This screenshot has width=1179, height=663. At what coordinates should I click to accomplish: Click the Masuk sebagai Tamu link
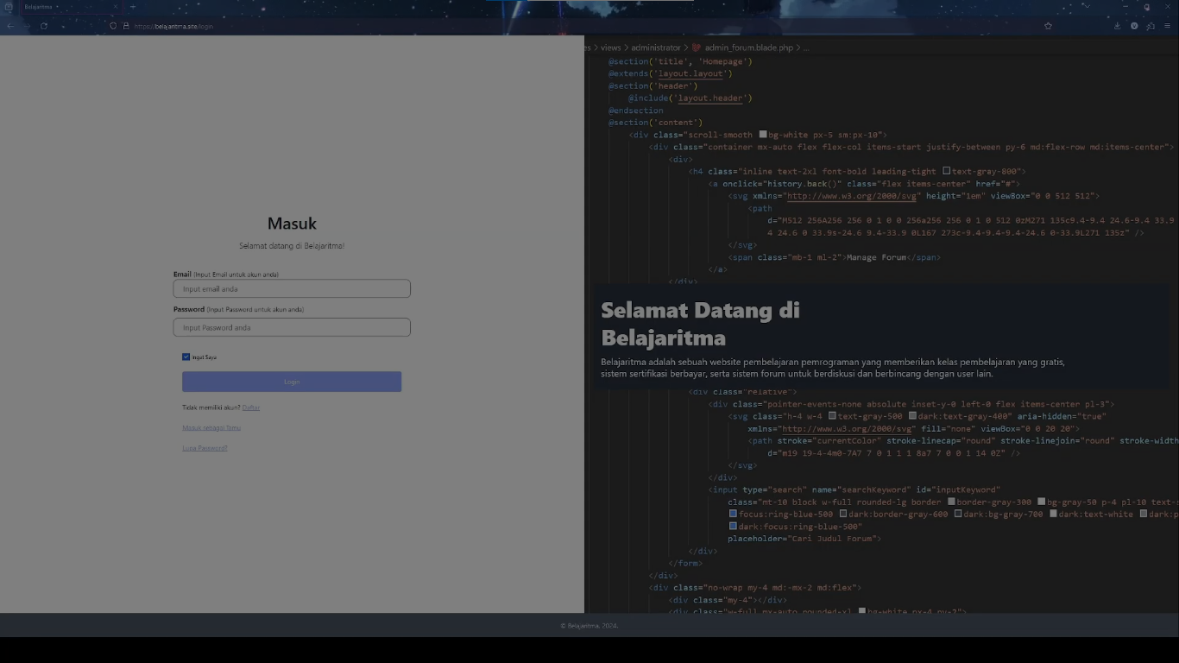point(211,427)
